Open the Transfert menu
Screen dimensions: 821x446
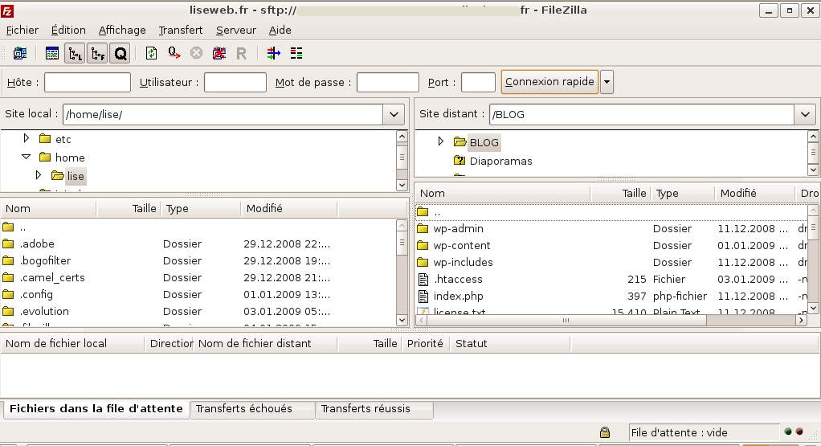point(180,30)
